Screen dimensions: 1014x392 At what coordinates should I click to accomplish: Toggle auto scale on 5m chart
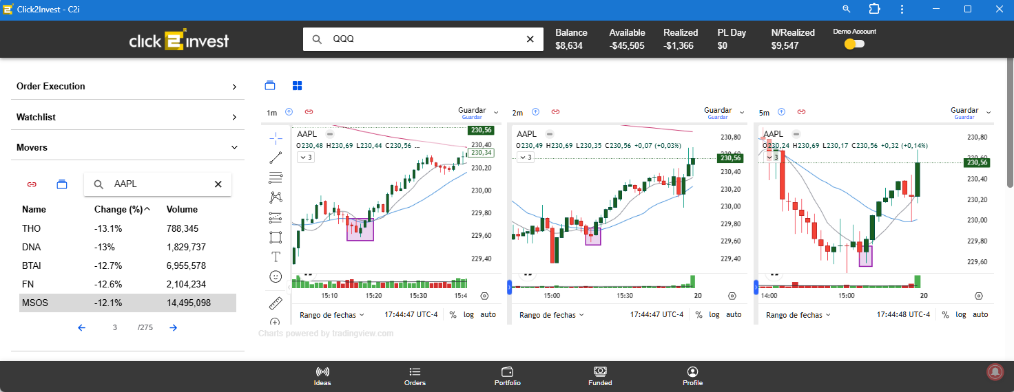pyautogui.click(x=980, y=314)
